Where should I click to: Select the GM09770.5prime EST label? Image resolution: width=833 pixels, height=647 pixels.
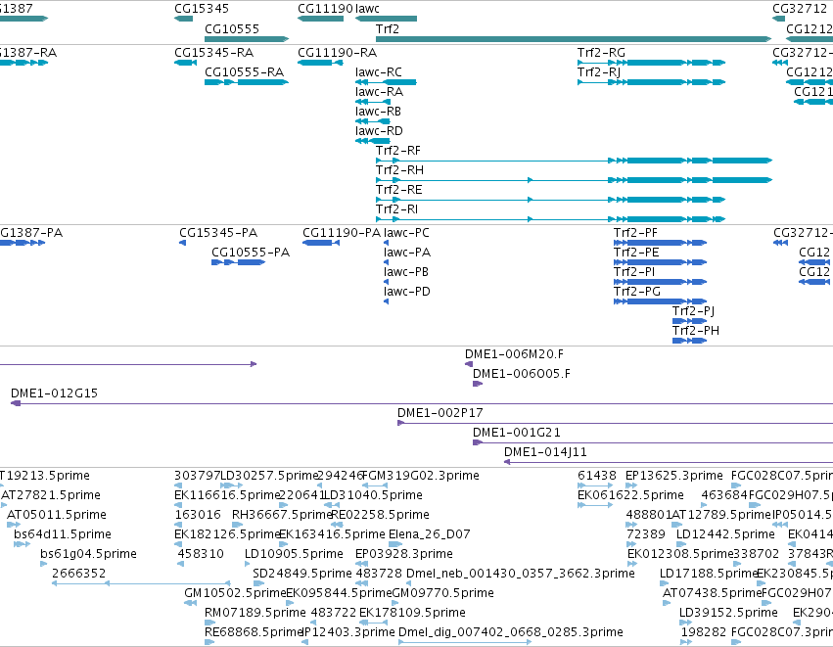coord(442,593)
